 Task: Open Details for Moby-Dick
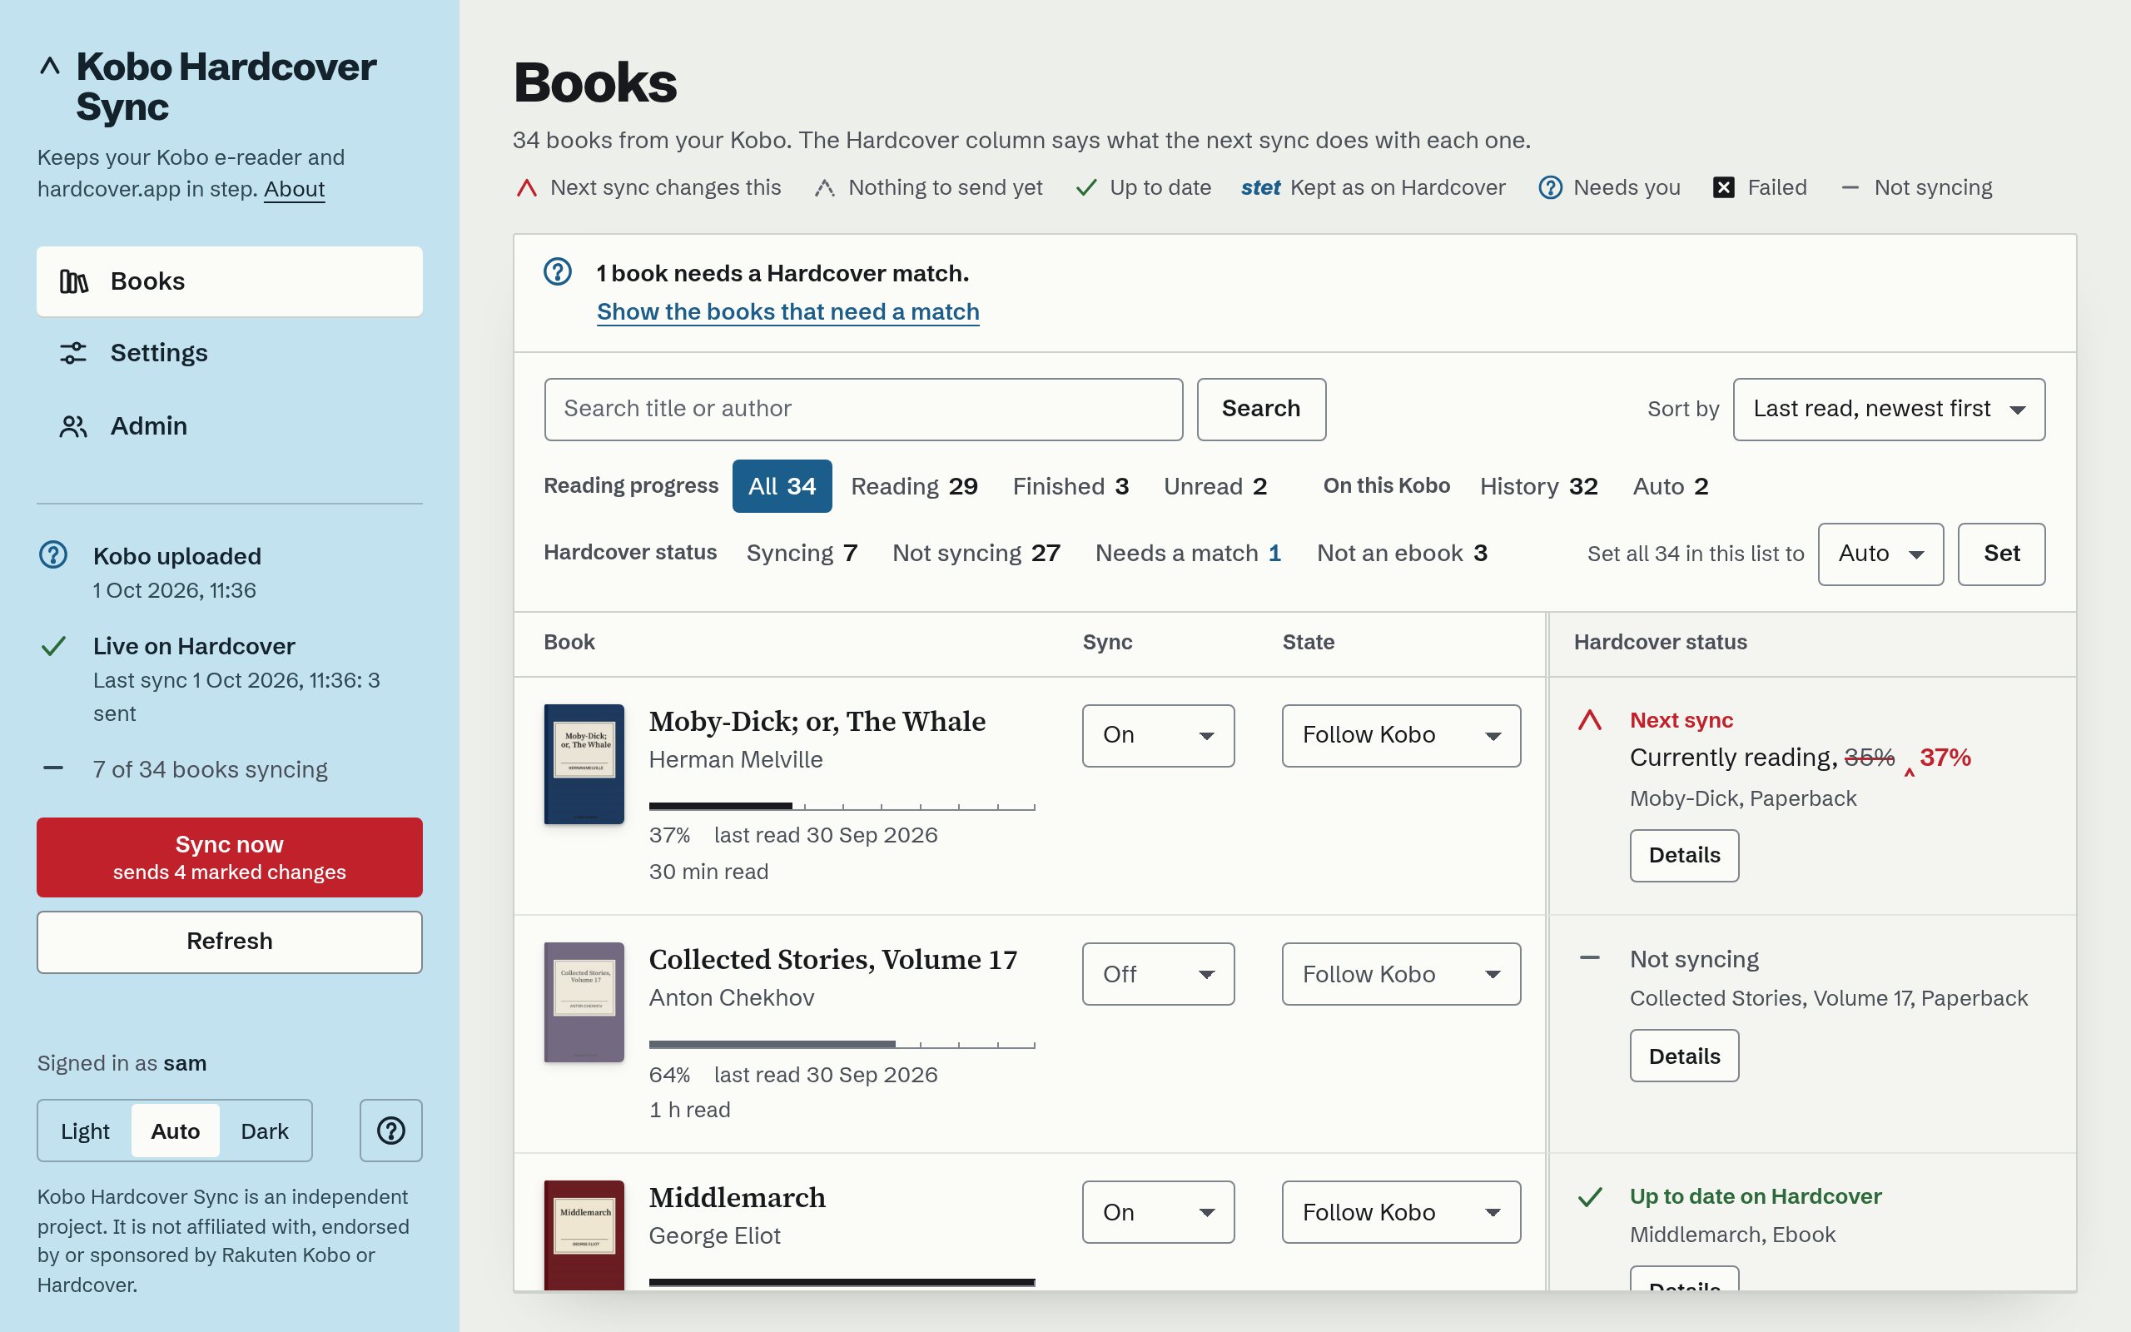[x=1684, y=856]
